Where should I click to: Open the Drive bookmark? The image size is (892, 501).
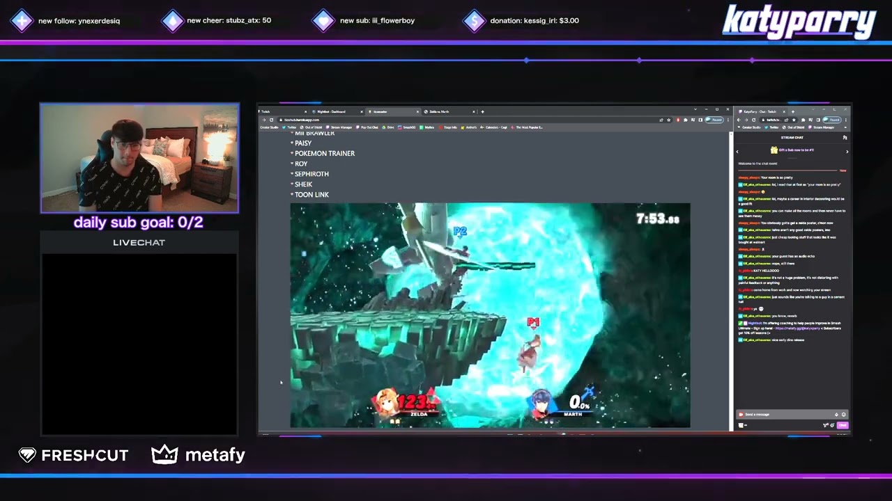coord(389,127)
